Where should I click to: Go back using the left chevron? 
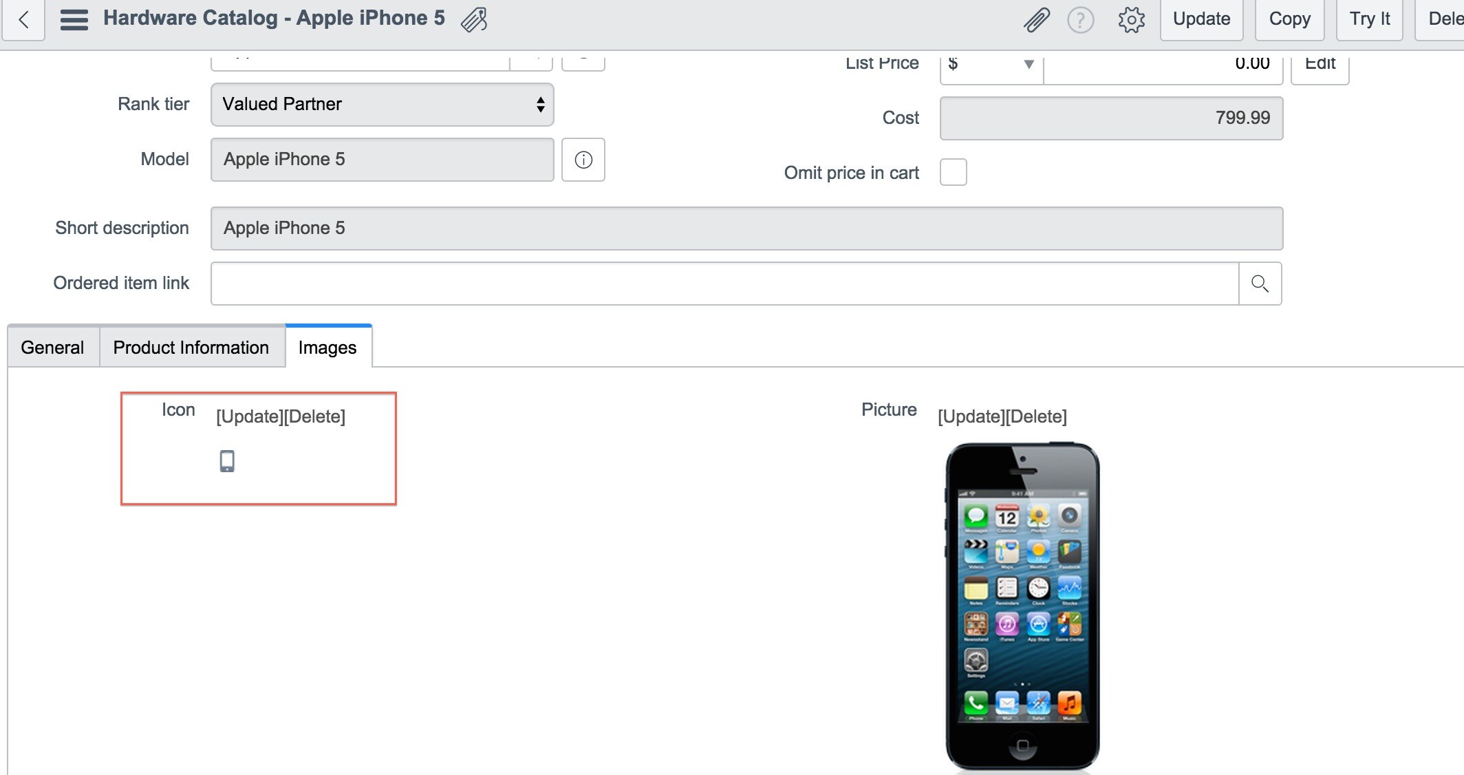(x=23, y=20)
